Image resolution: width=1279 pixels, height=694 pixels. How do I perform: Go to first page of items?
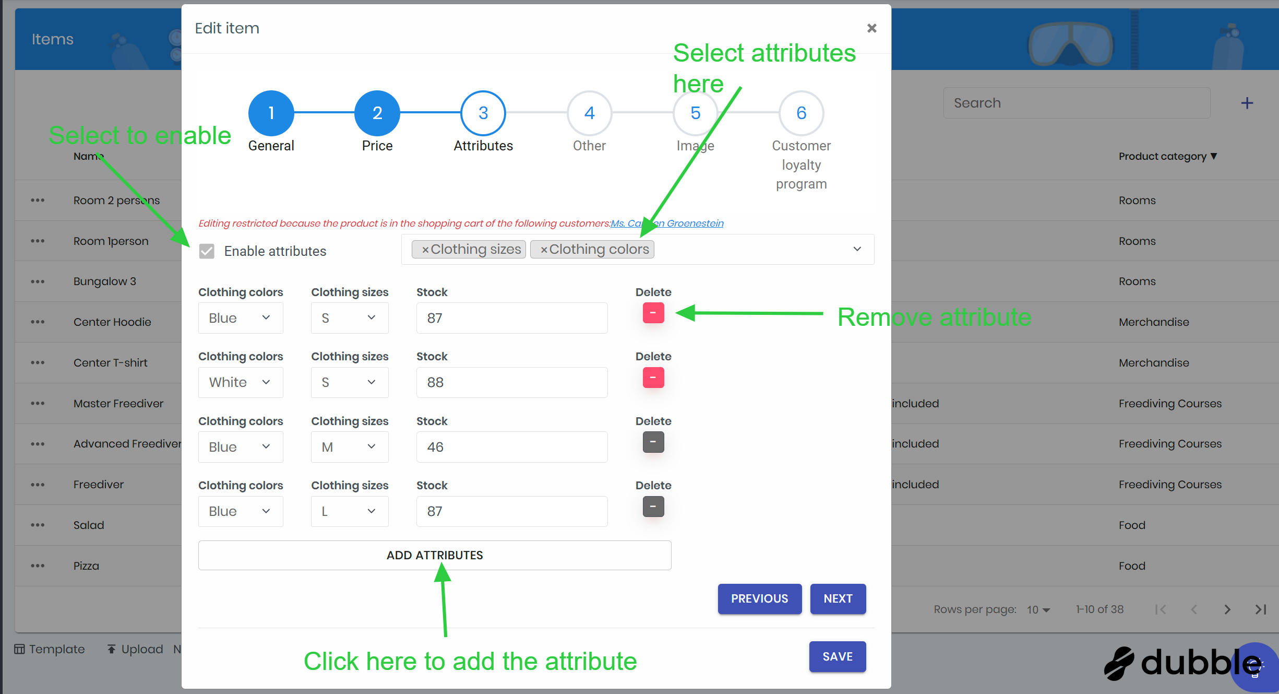pos(1161,609)
